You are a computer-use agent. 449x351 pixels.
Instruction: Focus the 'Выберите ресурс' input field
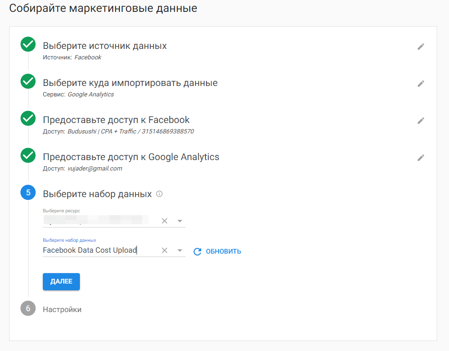coord(98,220)
